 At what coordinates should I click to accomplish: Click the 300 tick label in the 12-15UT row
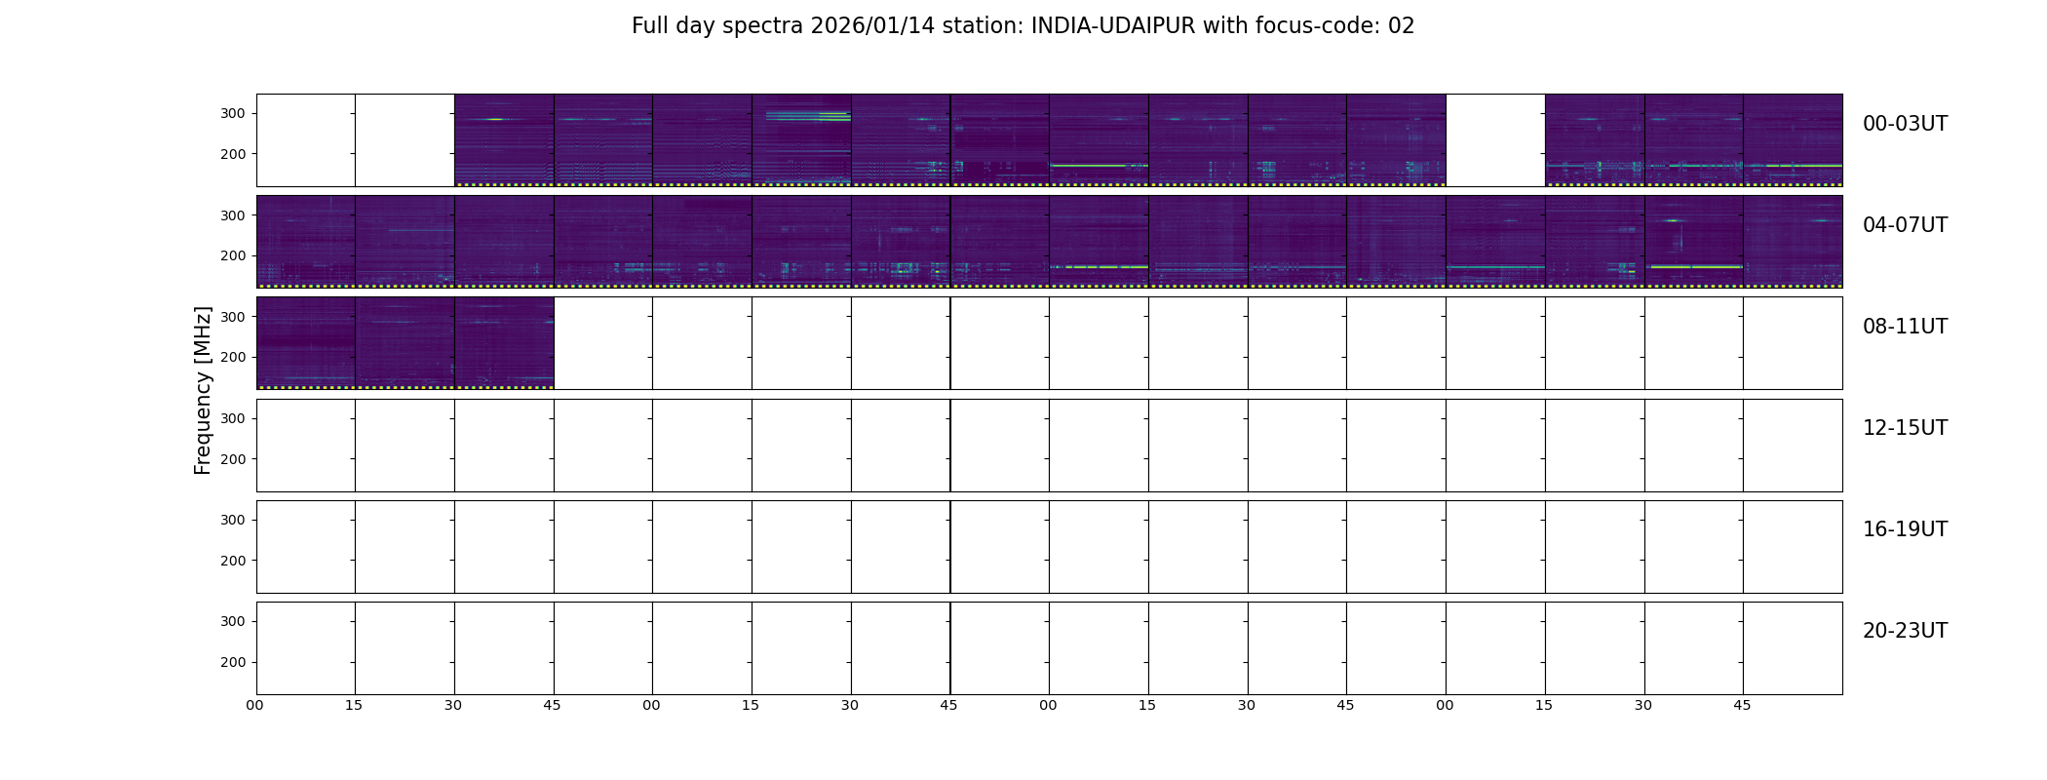(233, 418)
